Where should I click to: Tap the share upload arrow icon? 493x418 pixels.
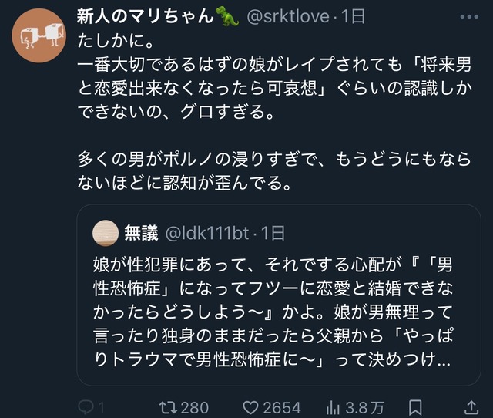pyautogui.click(x=471, y=406)
